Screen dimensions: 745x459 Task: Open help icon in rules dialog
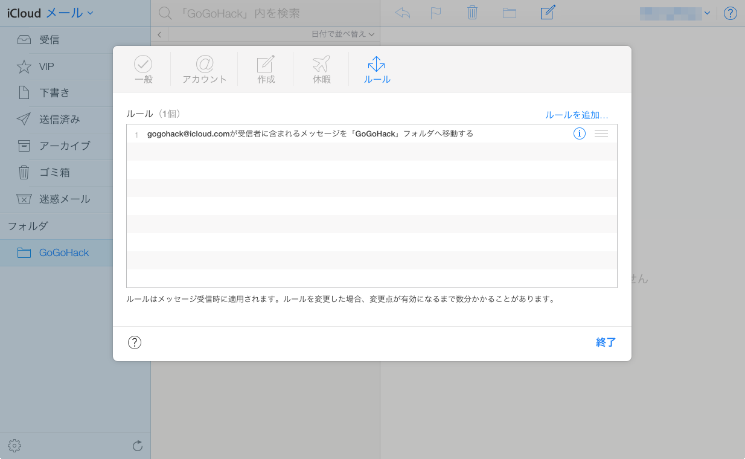135,342
